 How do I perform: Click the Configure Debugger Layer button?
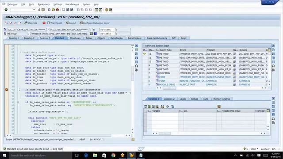pos(95,23)
